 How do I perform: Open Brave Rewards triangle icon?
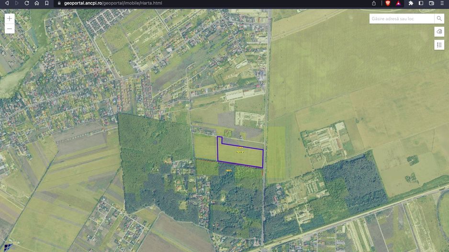398,3
